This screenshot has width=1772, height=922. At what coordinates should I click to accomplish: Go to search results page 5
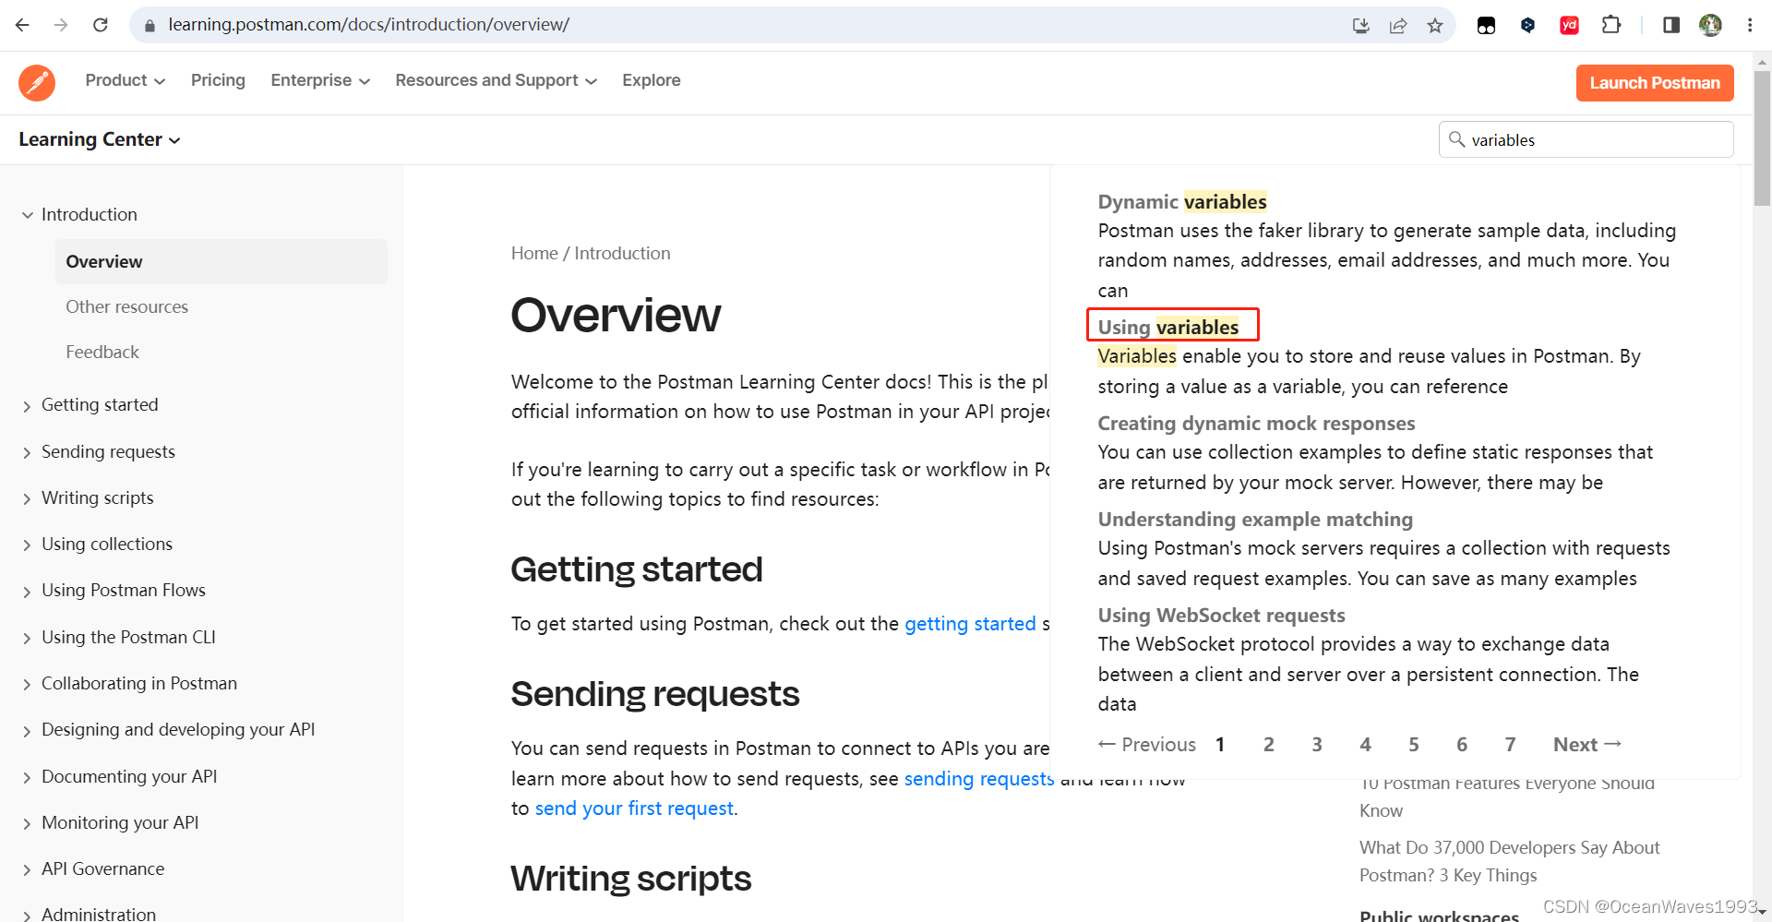coord(1414,745)
